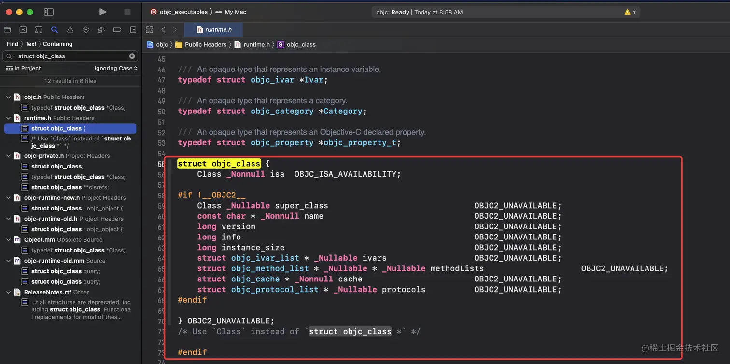The height and width of the screenshot is (364, 730).
Task: Select the Find navigator magnifier icon
Action: tap(55, 30)
